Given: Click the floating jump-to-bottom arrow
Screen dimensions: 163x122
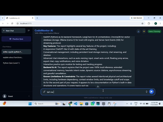Looking at the screenshot, I should [98, 86].
